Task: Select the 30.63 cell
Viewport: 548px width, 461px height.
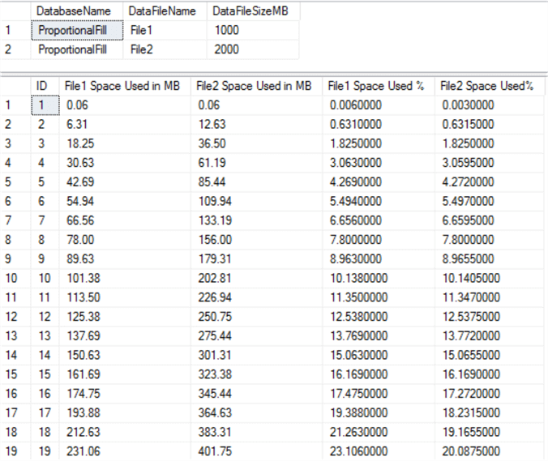Action: click(125, 163)
